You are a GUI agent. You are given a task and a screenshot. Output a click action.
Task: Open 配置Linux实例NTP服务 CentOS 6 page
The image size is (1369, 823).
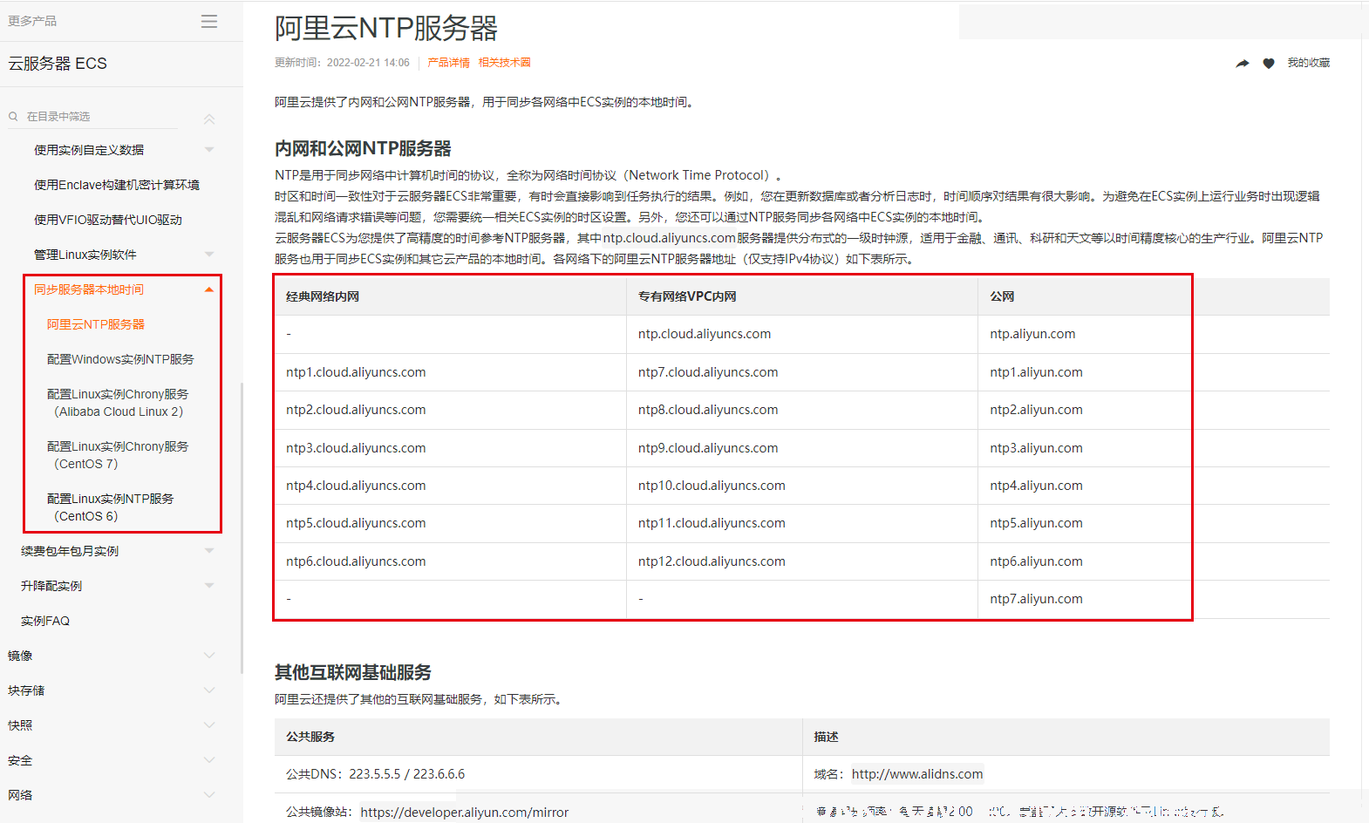[x=111, y=507]
